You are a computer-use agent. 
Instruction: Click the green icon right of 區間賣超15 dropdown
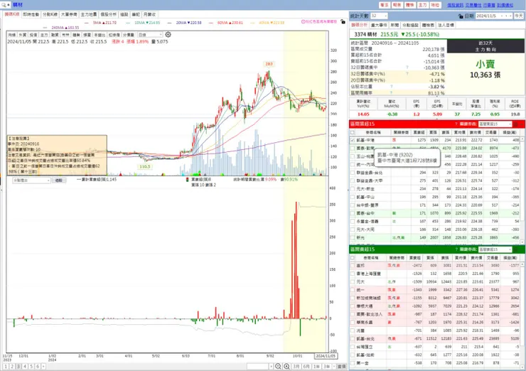tap(516, 249)
